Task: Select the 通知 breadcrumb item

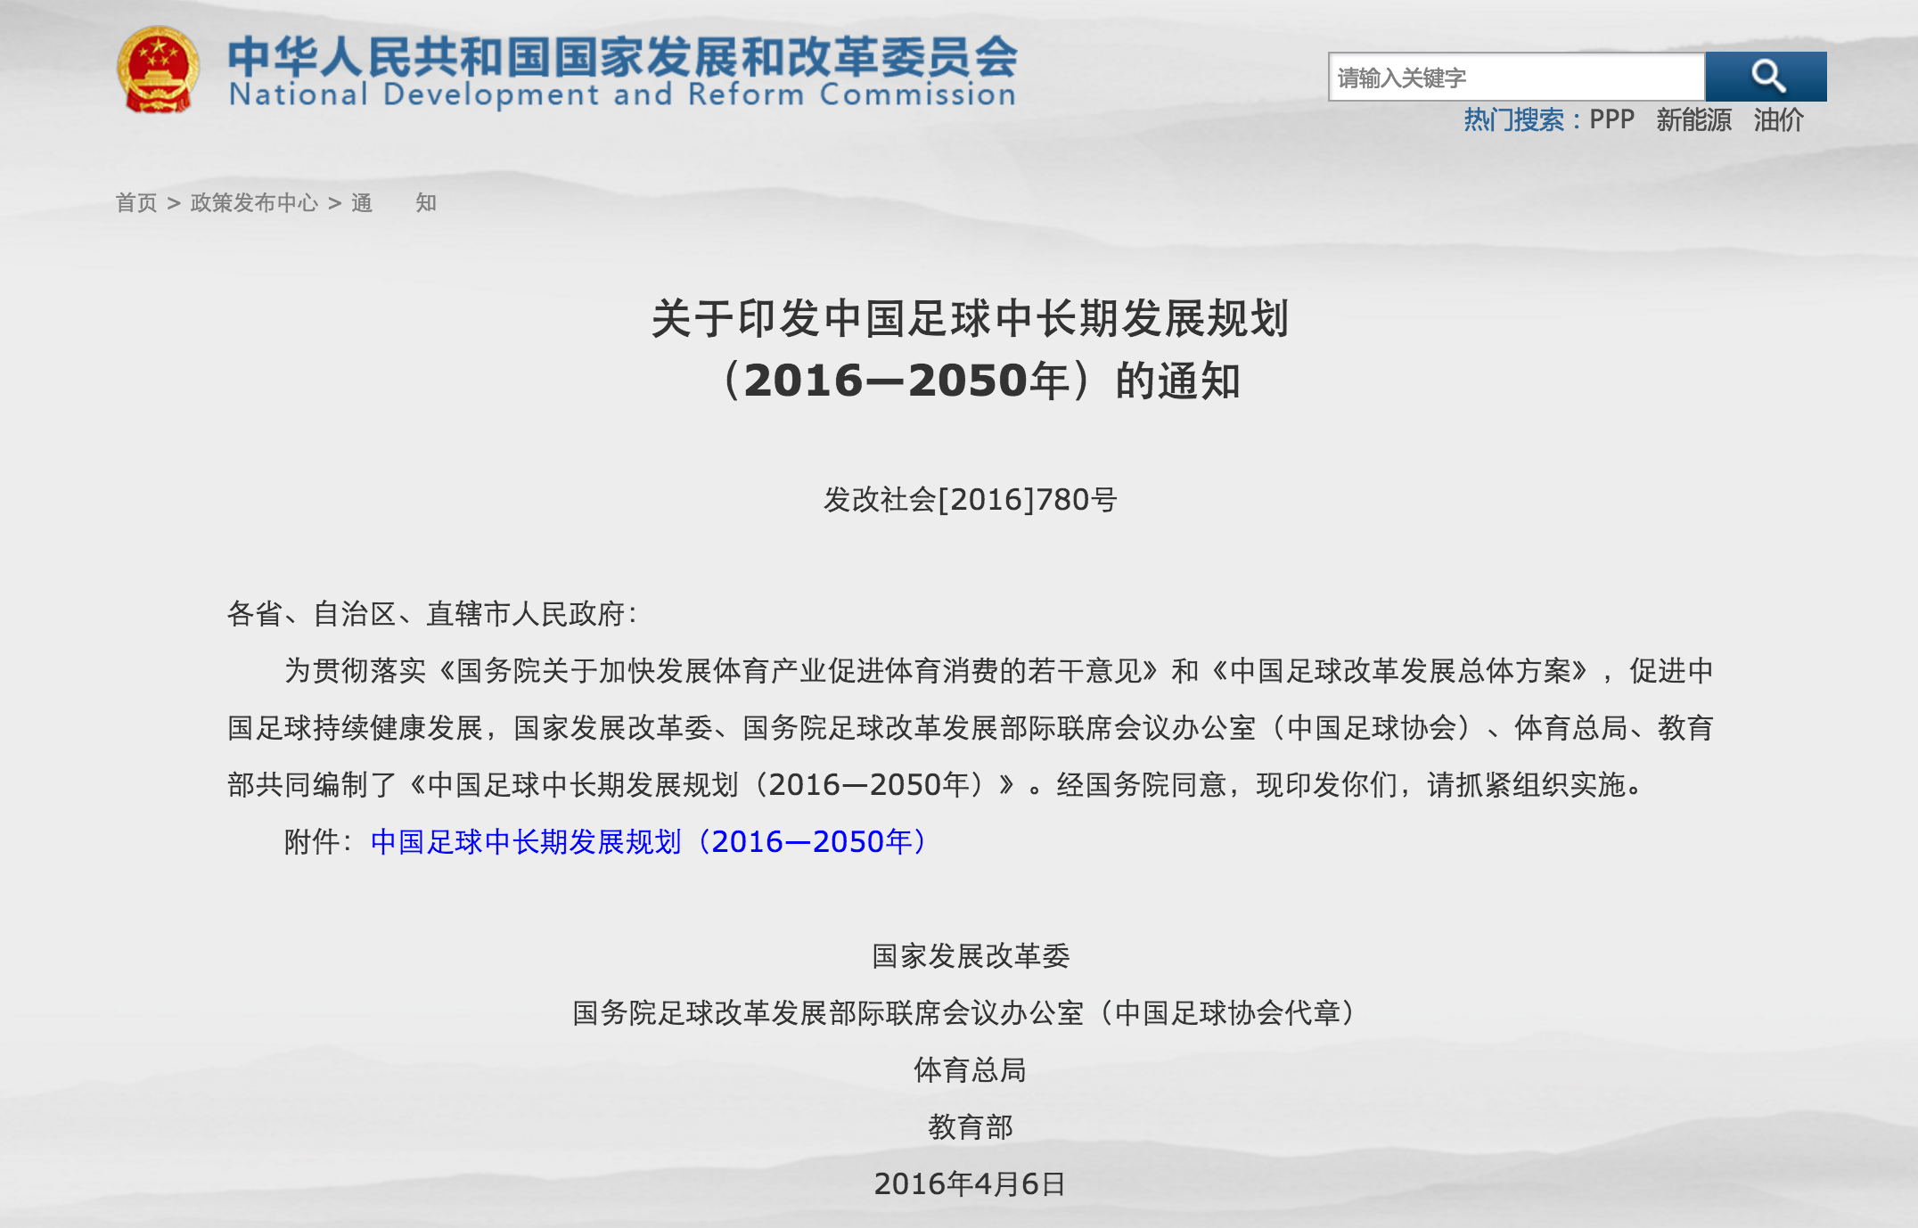Action: pos(392,202)
